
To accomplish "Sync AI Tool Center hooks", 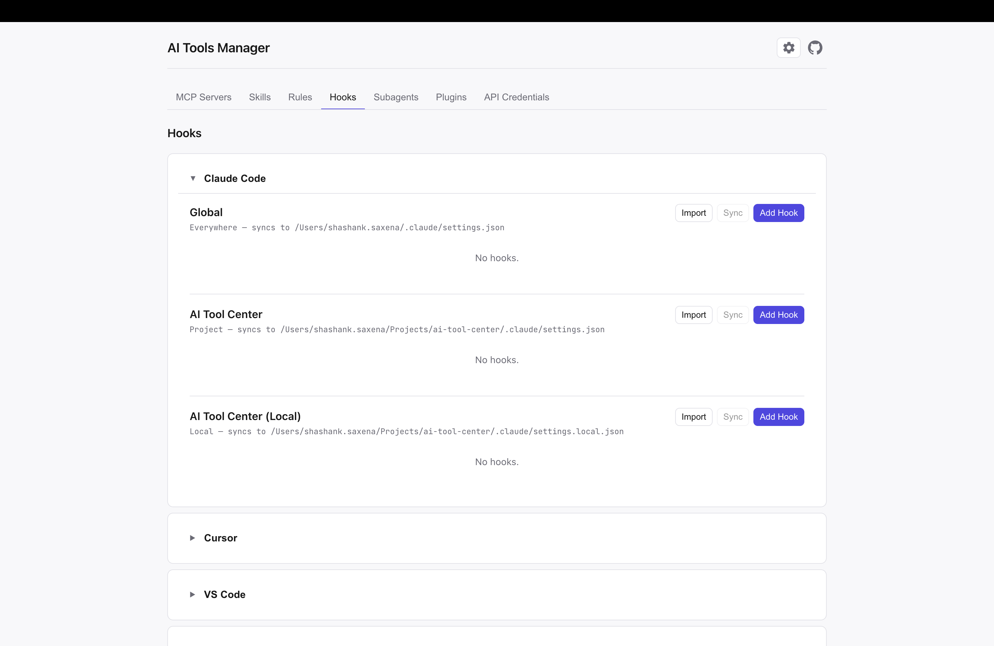I will [x=733, y=315].
